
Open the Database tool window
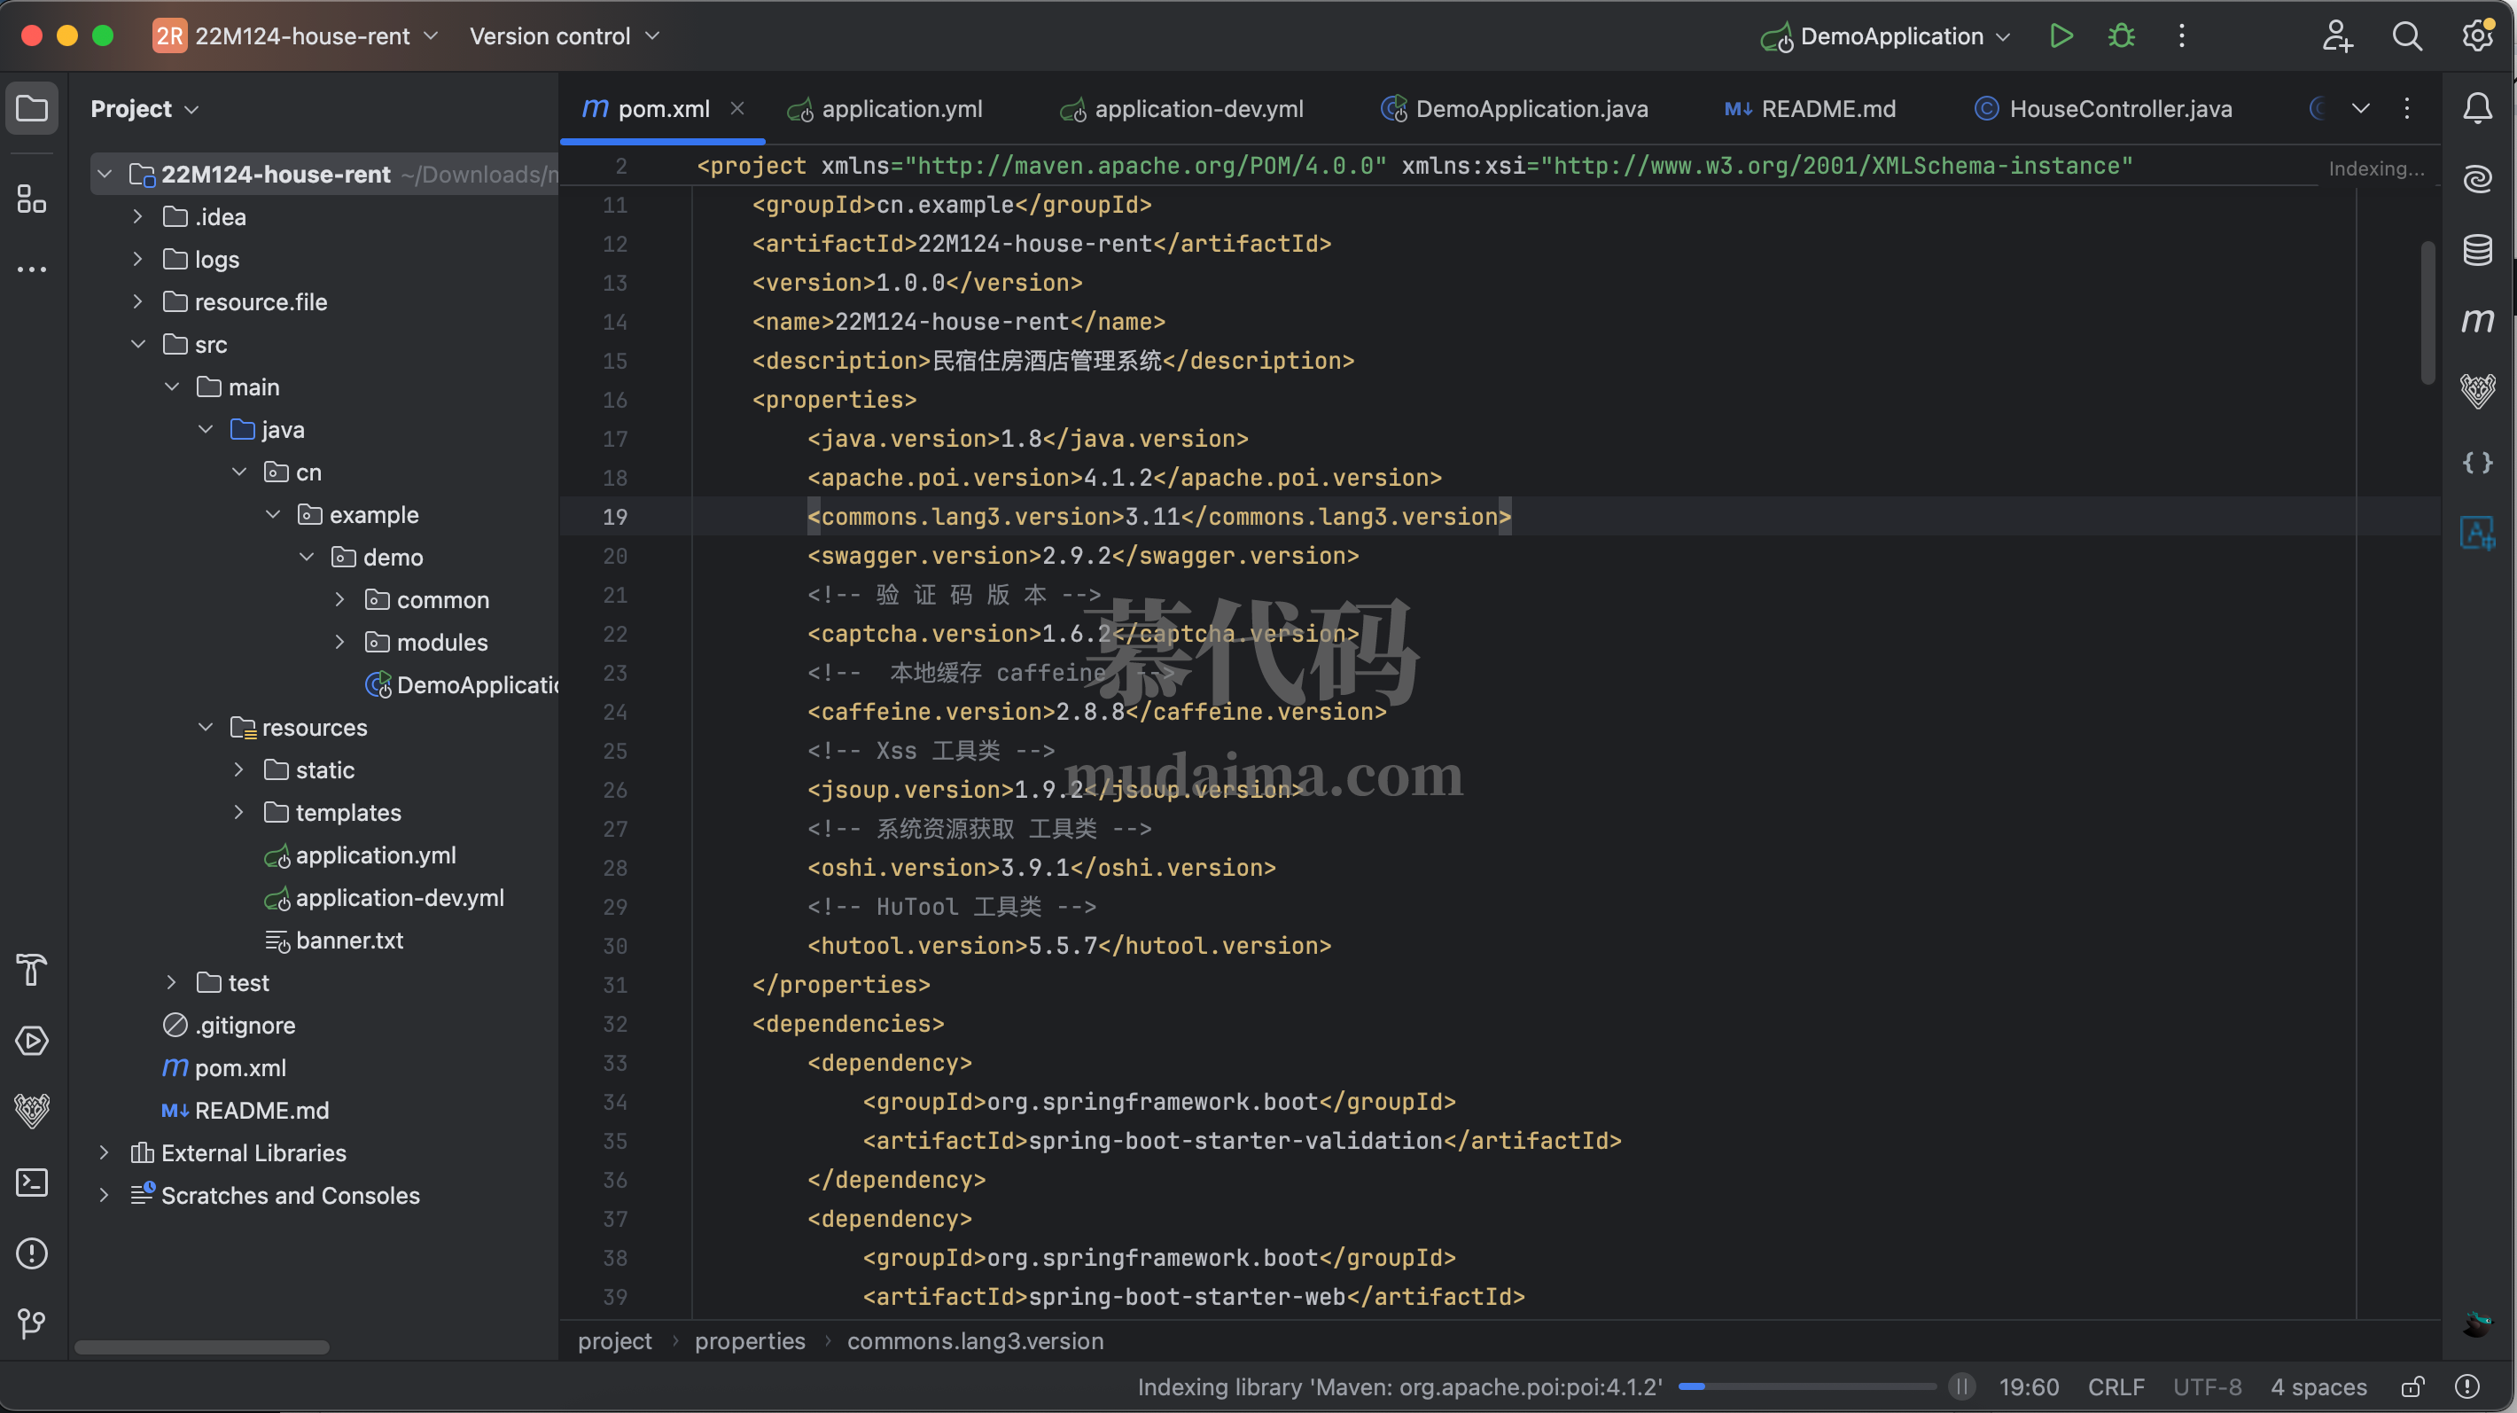click(2477, 250)
